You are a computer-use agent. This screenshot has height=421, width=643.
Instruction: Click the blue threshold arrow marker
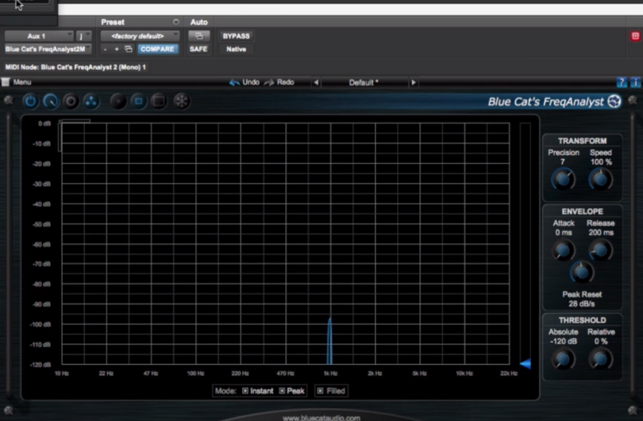point(525,363)
